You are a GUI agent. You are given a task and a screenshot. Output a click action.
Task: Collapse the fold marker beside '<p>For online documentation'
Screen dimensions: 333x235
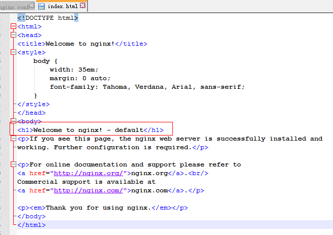click(13, 164)
